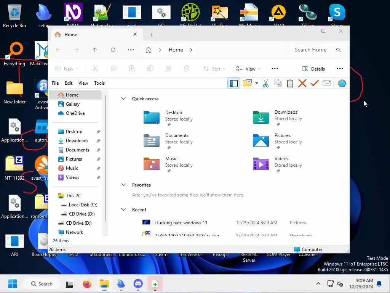Click the three-dots button beside Refresh
The width and height of the screenshot is (390, 293).
pyautogui.click(x=131, y=50)
